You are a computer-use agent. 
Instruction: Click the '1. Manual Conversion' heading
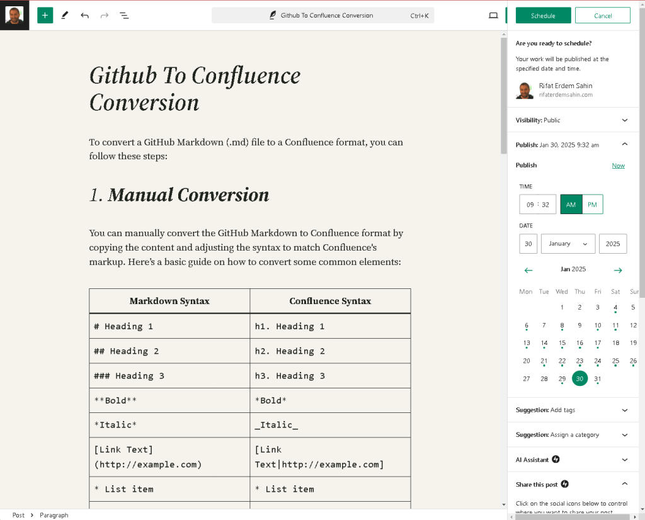(180, 195)
